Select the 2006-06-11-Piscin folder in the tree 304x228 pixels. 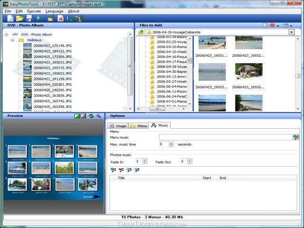pyautogui.click(x=171, y=92)
